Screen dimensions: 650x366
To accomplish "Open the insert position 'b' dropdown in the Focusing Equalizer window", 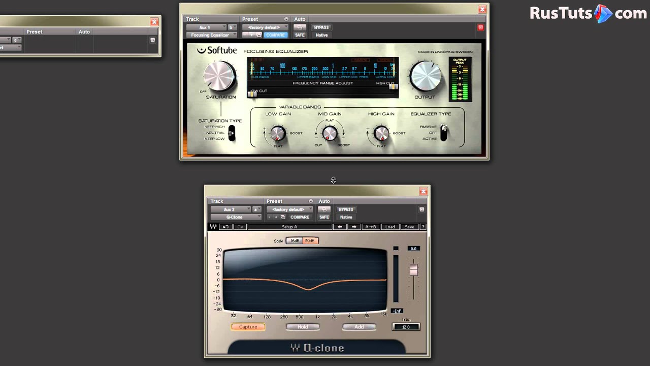I will click(x=233, y=27).
